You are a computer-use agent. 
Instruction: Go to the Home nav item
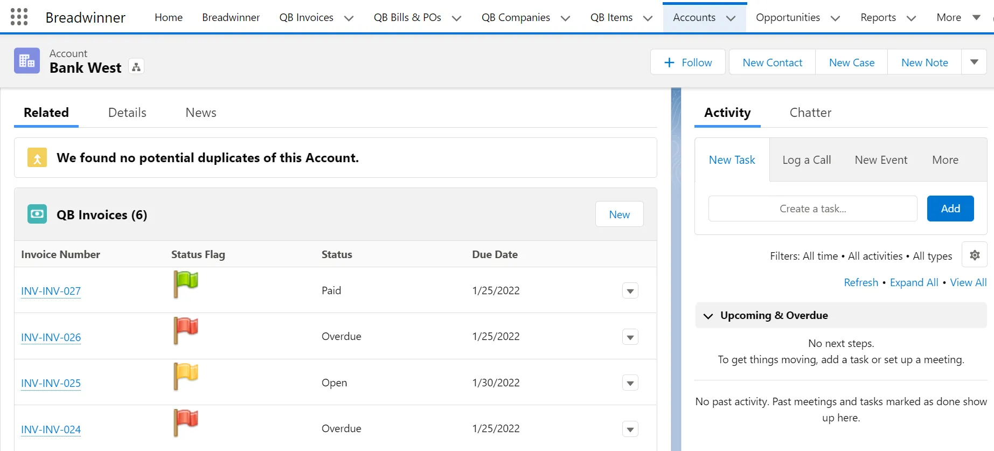169,17
